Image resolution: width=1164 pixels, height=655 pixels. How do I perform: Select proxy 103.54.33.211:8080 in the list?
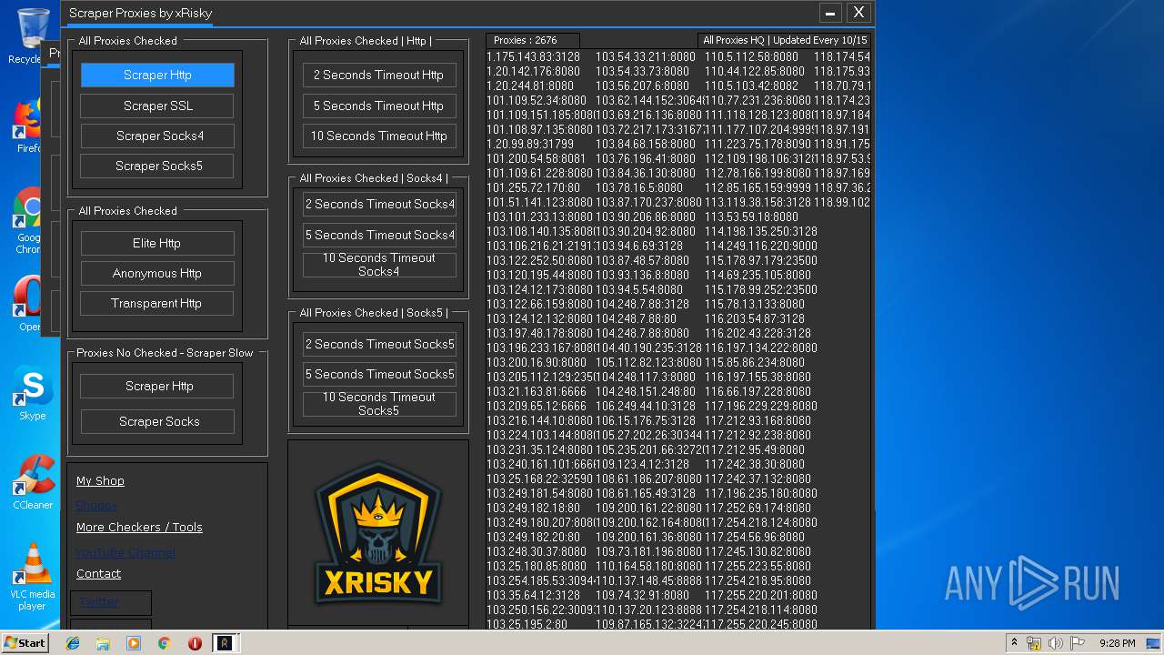point(646,56)
